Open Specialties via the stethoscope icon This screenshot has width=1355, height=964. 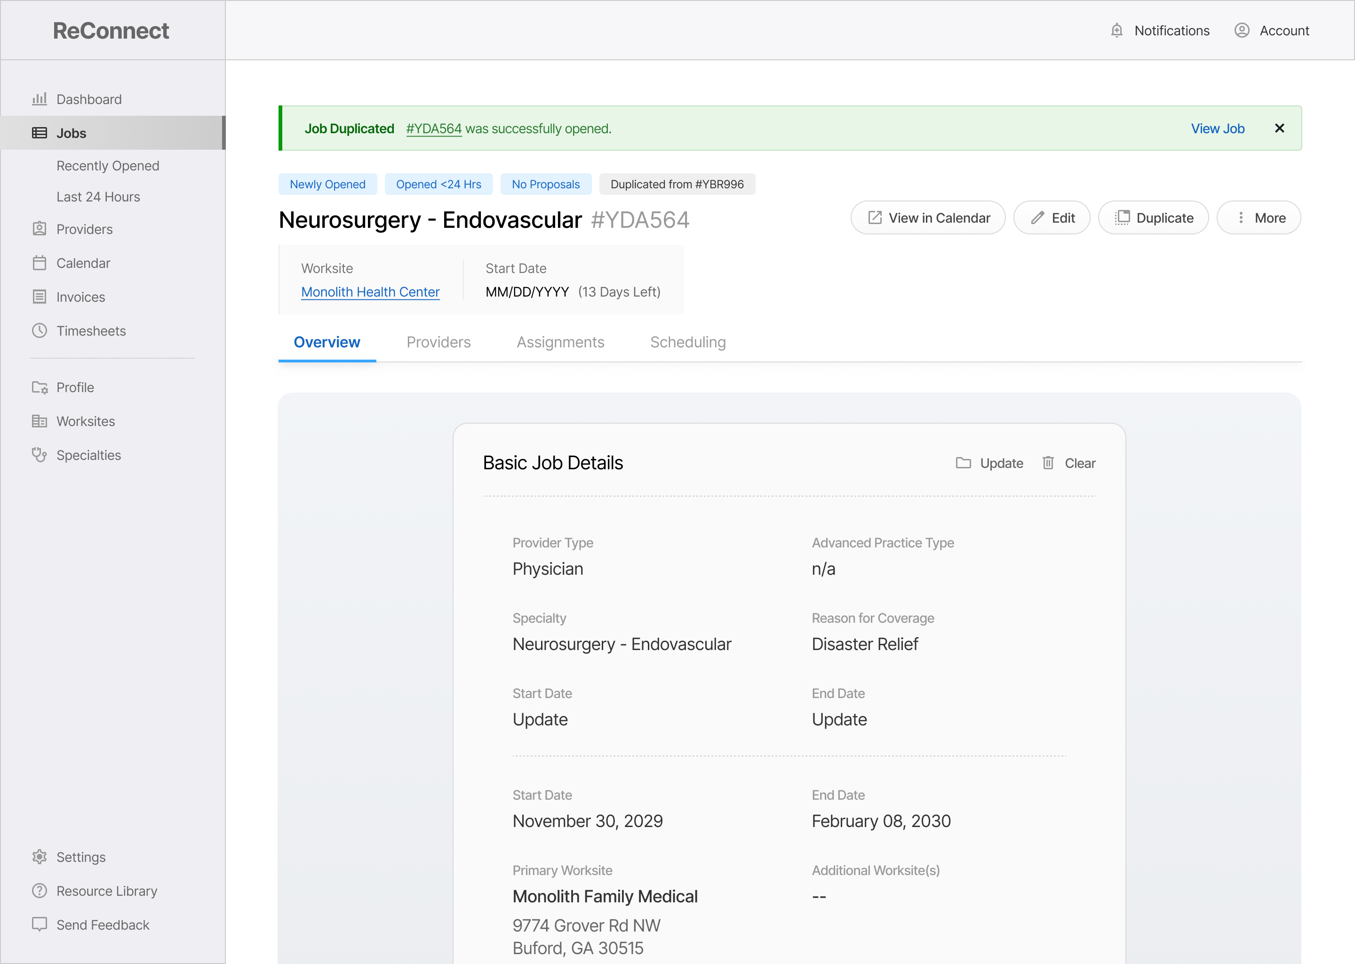point(39,455)
